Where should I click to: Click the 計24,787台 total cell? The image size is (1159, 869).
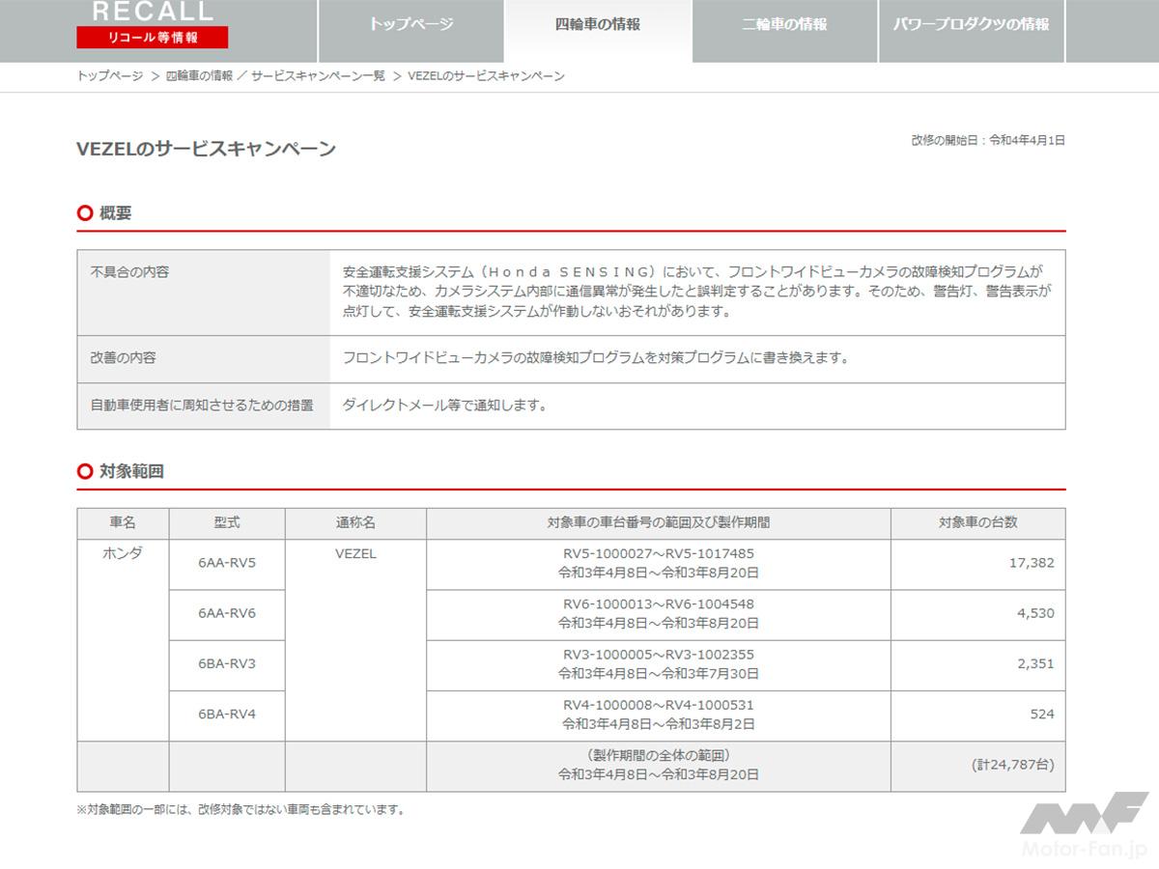click(x=1011, y=765)
